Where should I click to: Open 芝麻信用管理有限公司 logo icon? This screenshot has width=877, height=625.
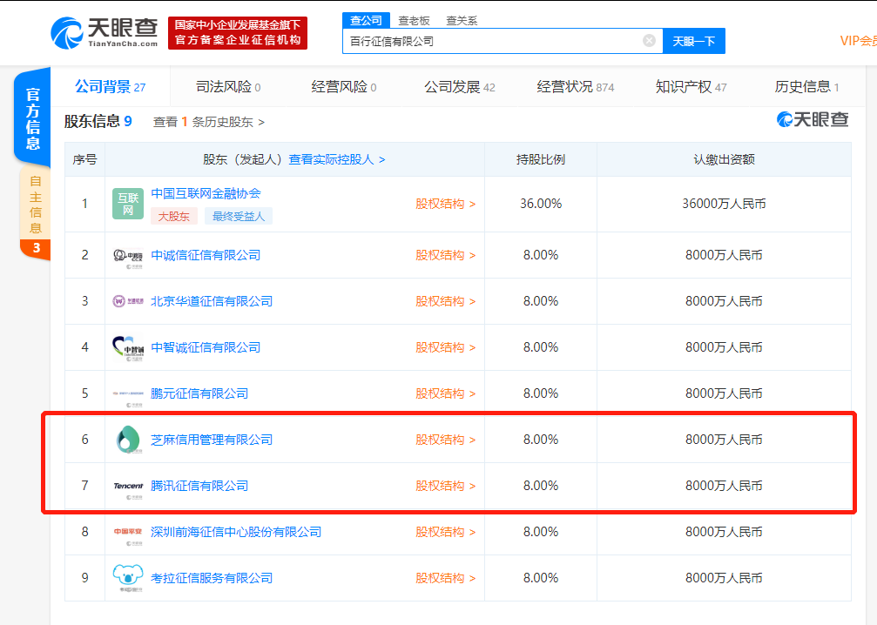[127, 440]
